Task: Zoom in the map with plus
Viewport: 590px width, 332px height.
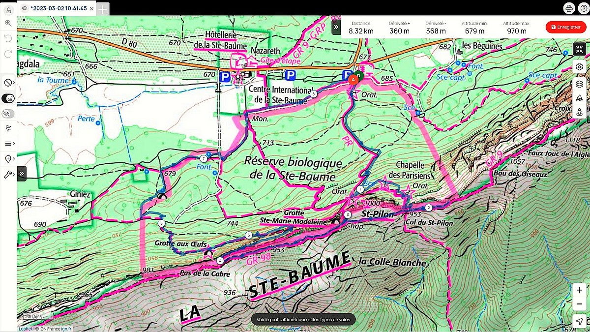Action: (580, 290)
